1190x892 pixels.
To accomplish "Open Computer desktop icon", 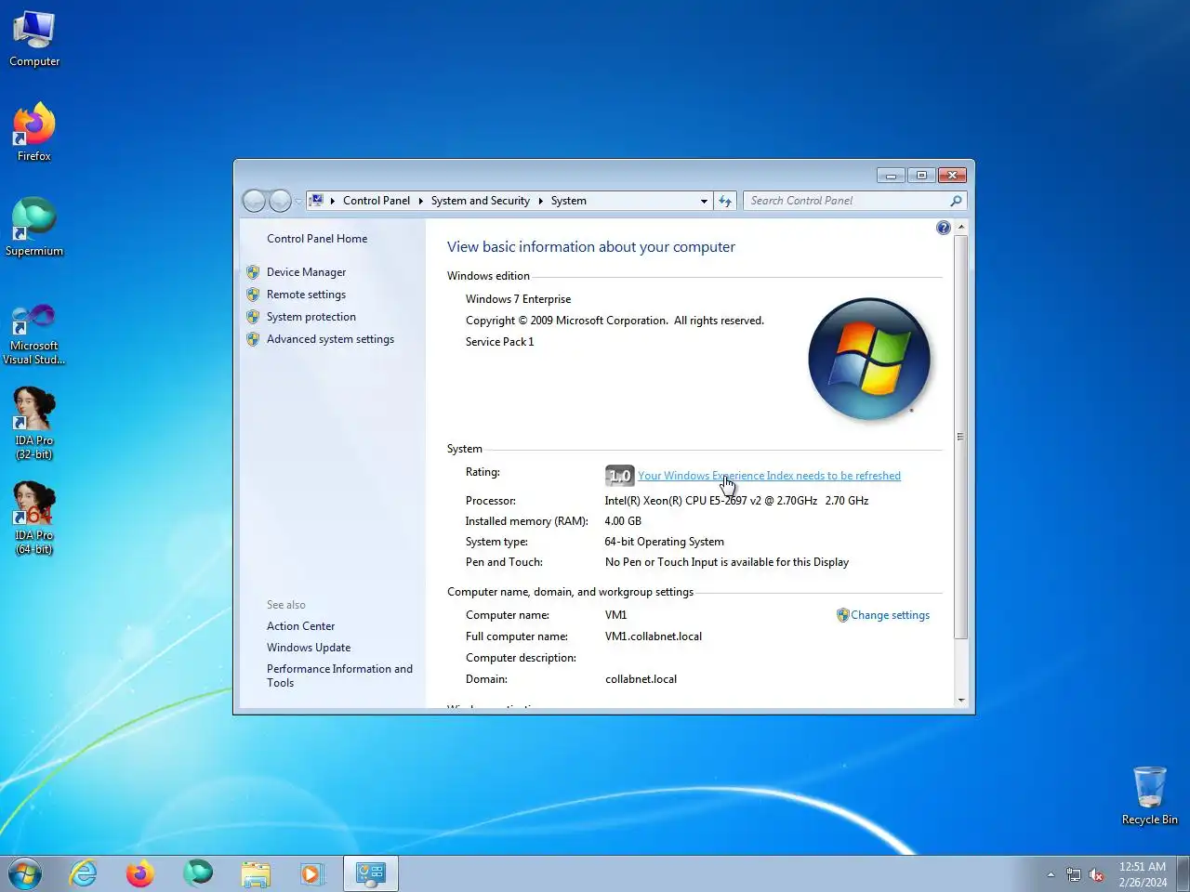I will 34,39.
